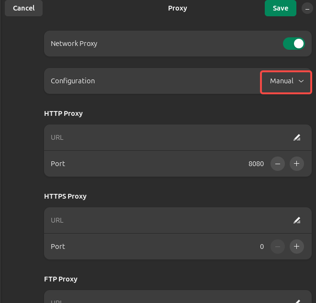The width and height of the screenshot is (316, 303).
Task: Focus the HTTP Proxy URL field
Action: (x=163, y=138)
